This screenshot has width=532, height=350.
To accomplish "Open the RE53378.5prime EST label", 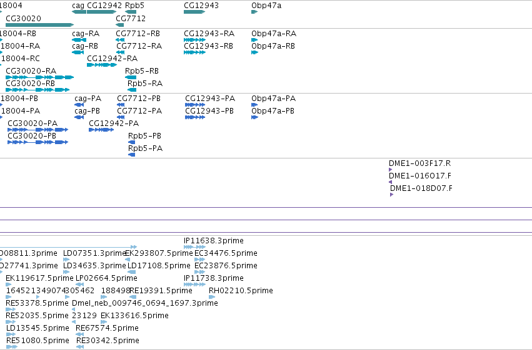I will tap(38, 303).
